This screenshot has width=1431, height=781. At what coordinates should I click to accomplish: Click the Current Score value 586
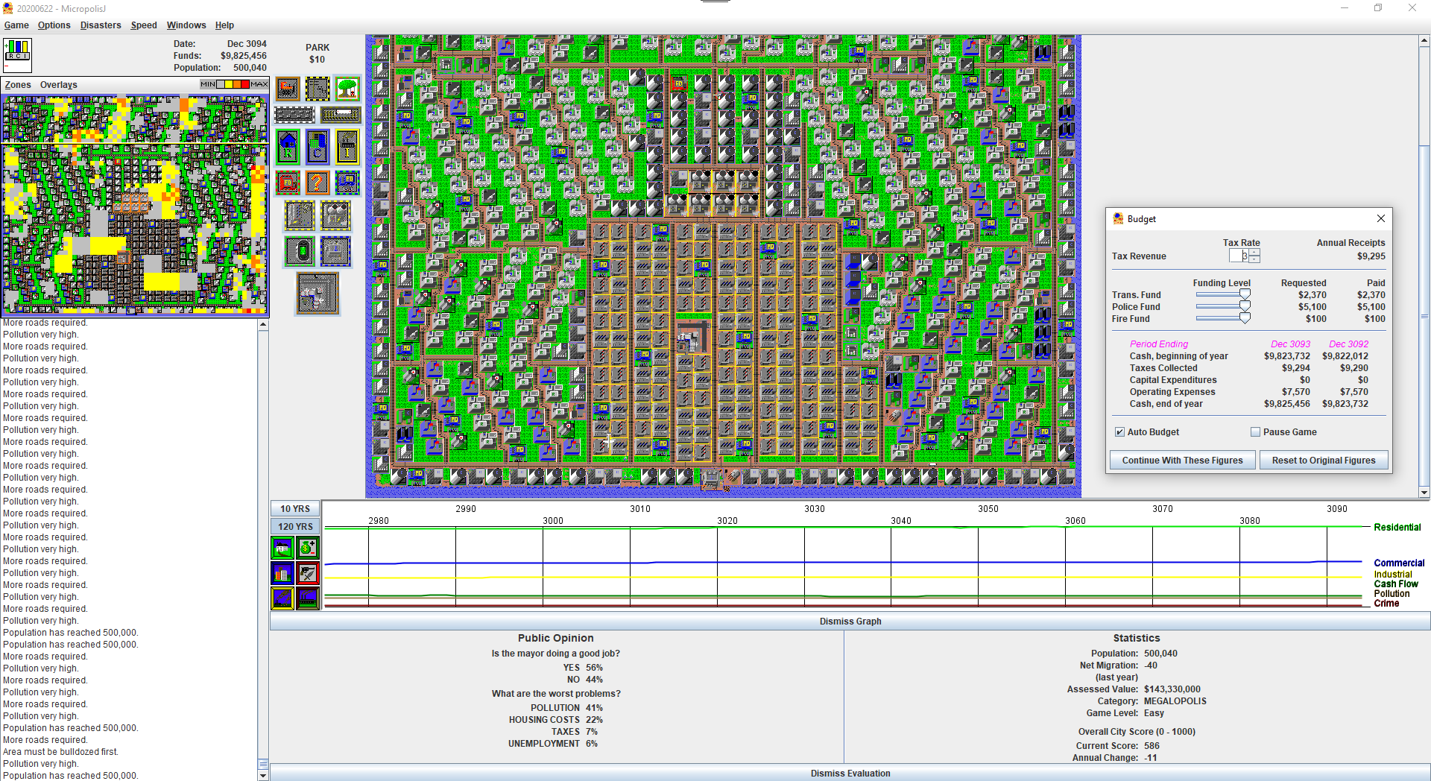click(1152, 746)
